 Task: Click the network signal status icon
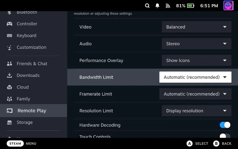click(168, 6)
